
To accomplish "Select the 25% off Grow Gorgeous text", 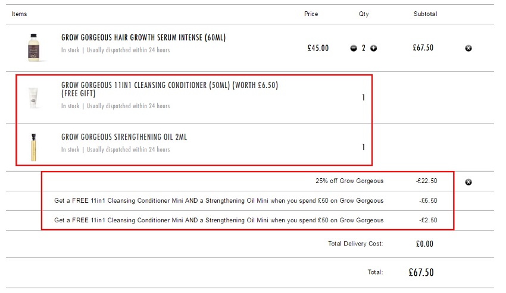I will 349,181.
